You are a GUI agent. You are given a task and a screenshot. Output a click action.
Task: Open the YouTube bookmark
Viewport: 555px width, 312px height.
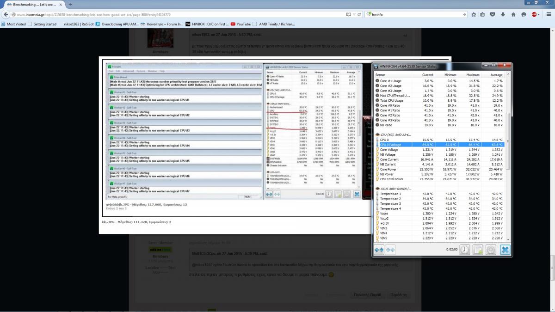pos(240,24)
